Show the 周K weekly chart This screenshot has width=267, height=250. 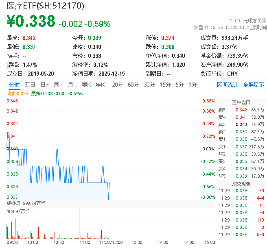pyautogui.click(x=59, y=85)
